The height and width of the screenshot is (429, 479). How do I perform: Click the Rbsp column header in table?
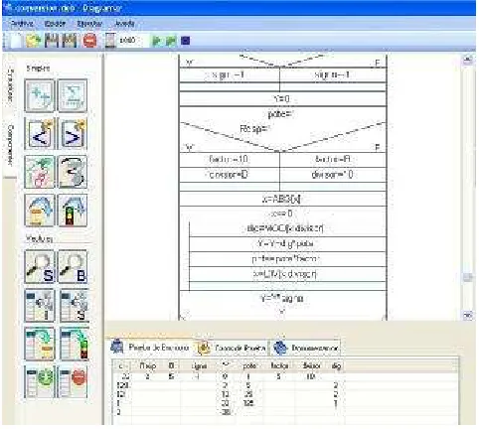148,365
